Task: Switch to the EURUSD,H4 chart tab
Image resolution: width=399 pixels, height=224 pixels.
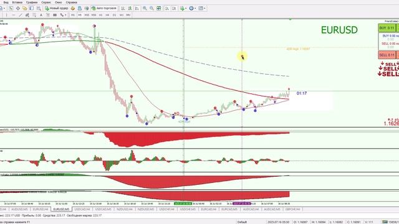Action: pyautogui.click(x=41, y=209)
